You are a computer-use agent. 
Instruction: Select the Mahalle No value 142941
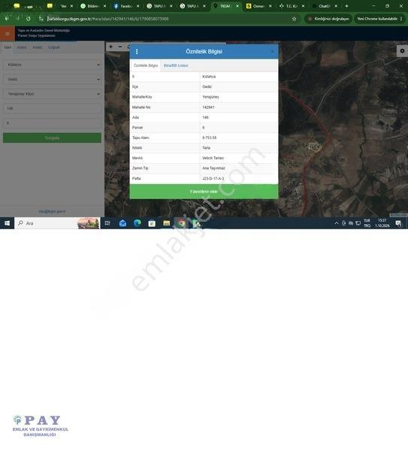click(208, 107)
